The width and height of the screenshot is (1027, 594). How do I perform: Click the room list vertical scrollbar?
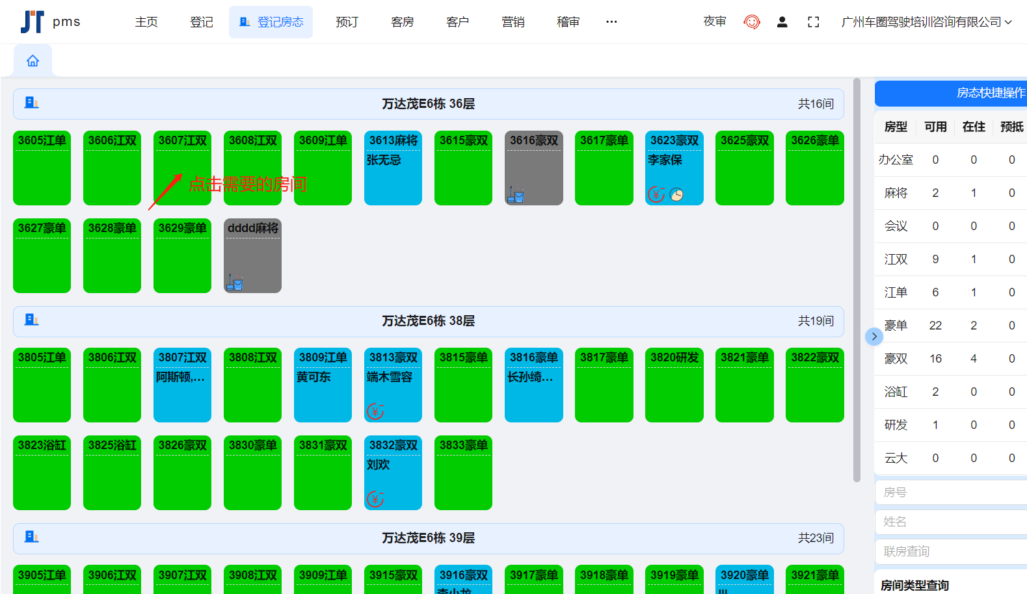point(857,279)
